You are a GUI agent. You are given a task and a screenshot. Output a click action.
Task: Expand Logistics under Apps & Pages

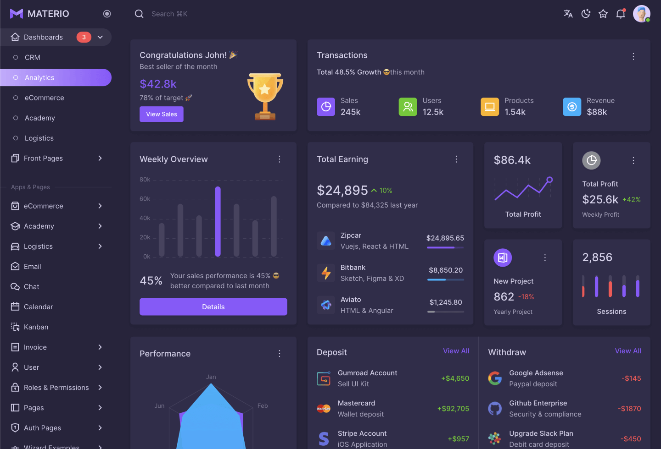(x=100, y=246)
